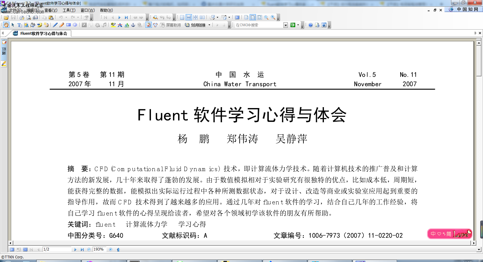
Task: Click the anchor bookmark tool
Action: [x=133, y=25]
